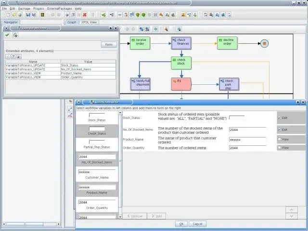The width and height of the screenshot is (308, 231).
Task: Click the move up arrow button in form editor
Action: (292, 210)
